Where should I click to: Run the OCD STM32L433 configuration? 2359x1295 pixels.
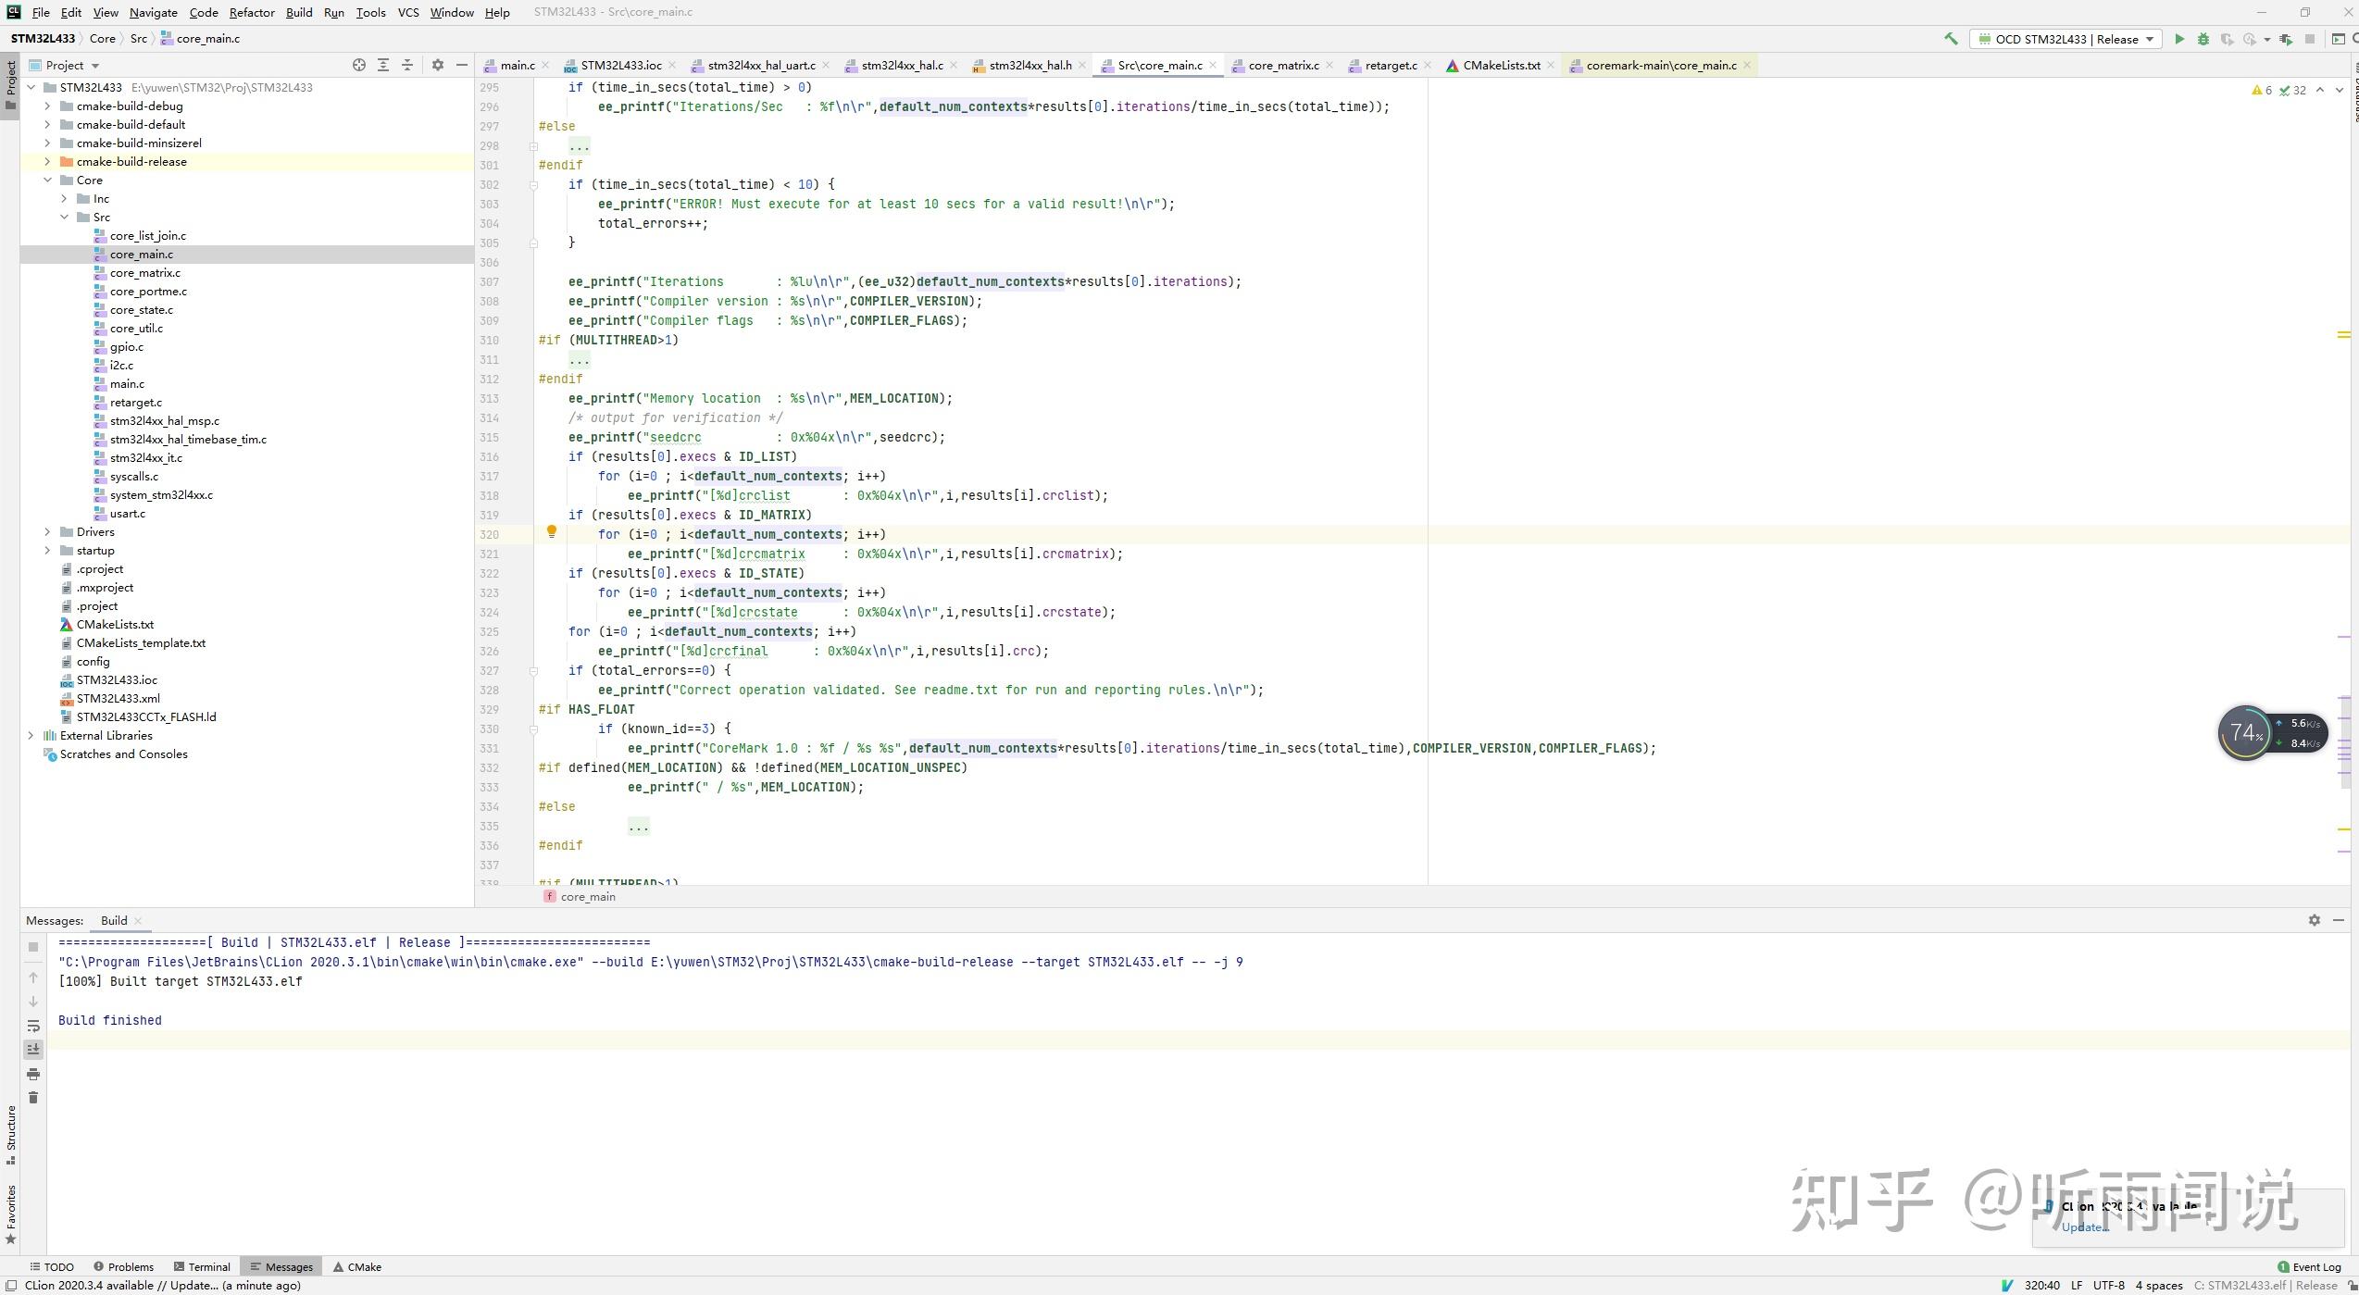[2179, 39]
